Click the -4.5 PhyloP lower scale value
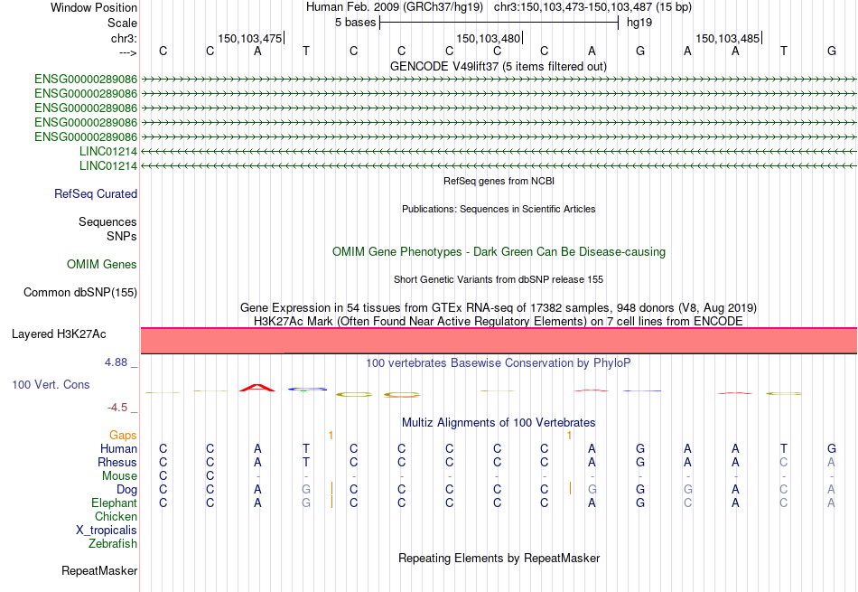Viewport: 858px width, 592px height. coord(117,408)
